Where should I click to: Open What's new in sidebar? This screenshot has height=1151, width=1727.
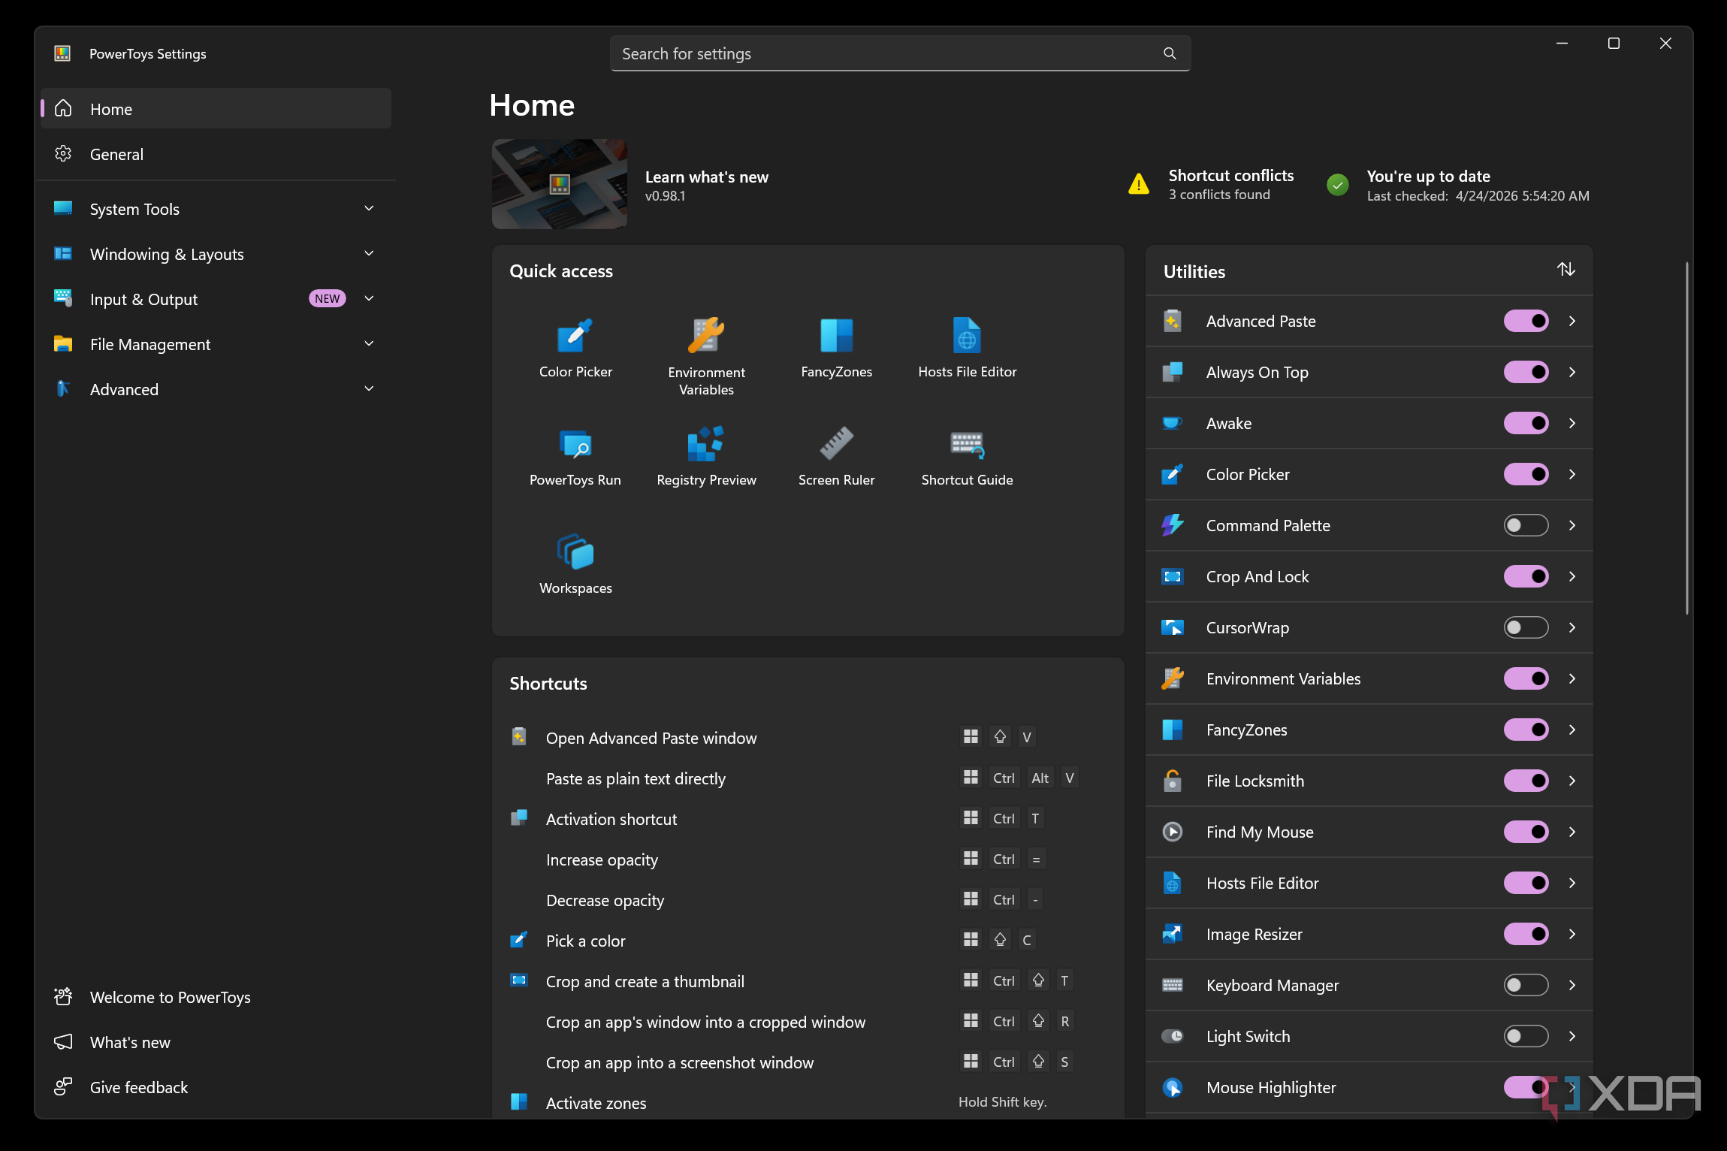[216, 1042]
